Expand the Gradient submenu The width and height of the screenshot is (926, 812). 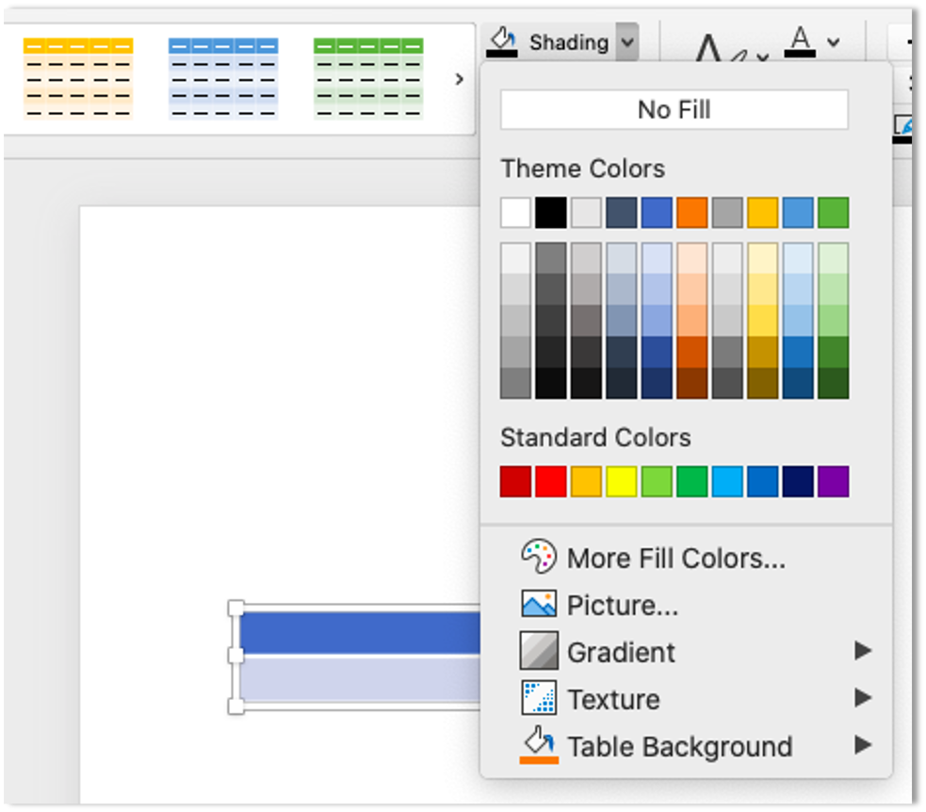[x=865, y=651]
